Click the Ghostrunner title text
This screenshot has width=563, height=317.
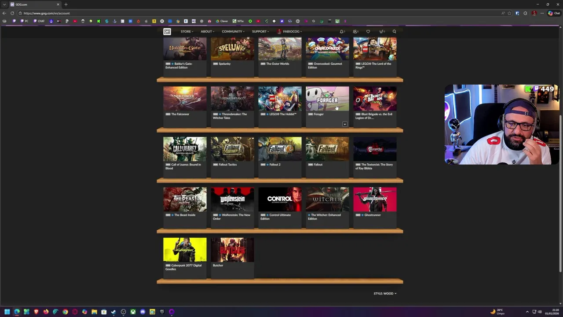click(373, 215)
